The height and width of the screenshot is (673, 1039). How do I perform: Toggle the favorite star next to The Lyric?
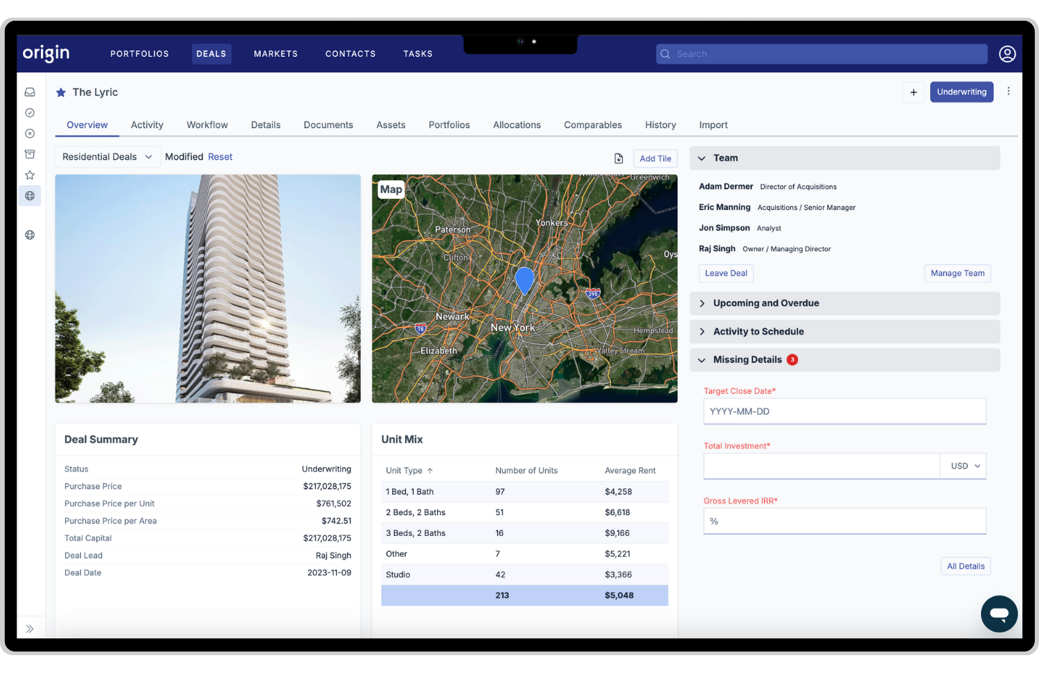[x=60, y=92]
